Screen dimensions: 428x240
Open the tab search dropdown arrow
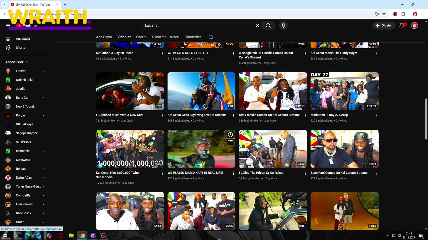coord(4,4)
